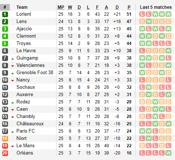Click Guingamp's green up arrow

tap(12, 59)
